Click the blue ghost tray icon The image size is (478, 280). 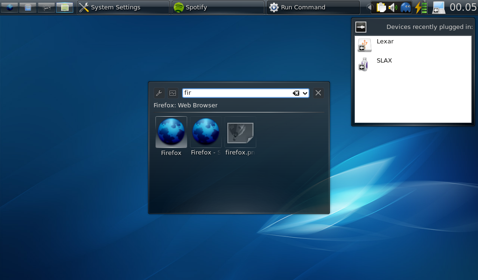(406, 7)
